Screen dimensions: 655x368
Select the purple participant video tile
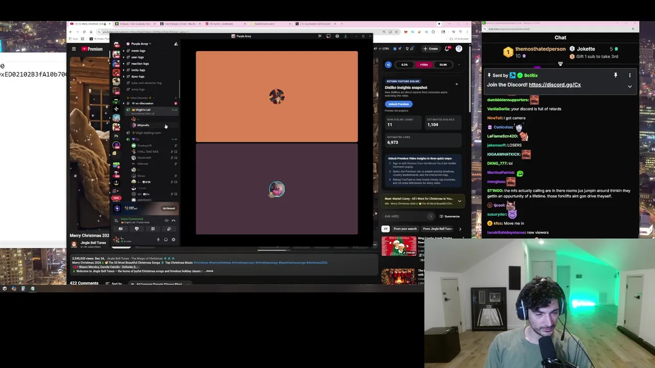coord(277,189)
